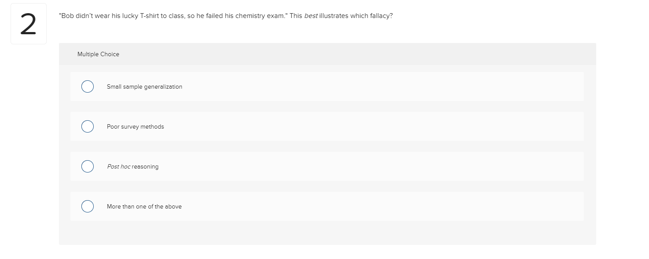Image resolution: width=649 pixels, height=259 pixels.
Task: Click the "More than one of the above" text
Action: pyautogui.click(x=144, y=207)
